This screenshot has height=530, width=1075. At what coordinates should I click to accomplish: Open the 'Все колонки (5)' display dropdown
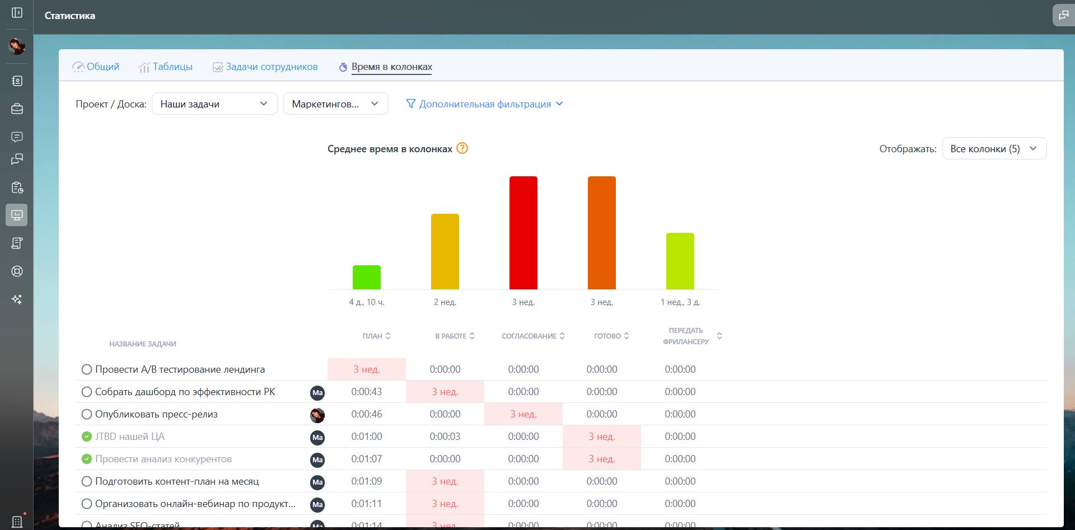(x=994, y=149)
